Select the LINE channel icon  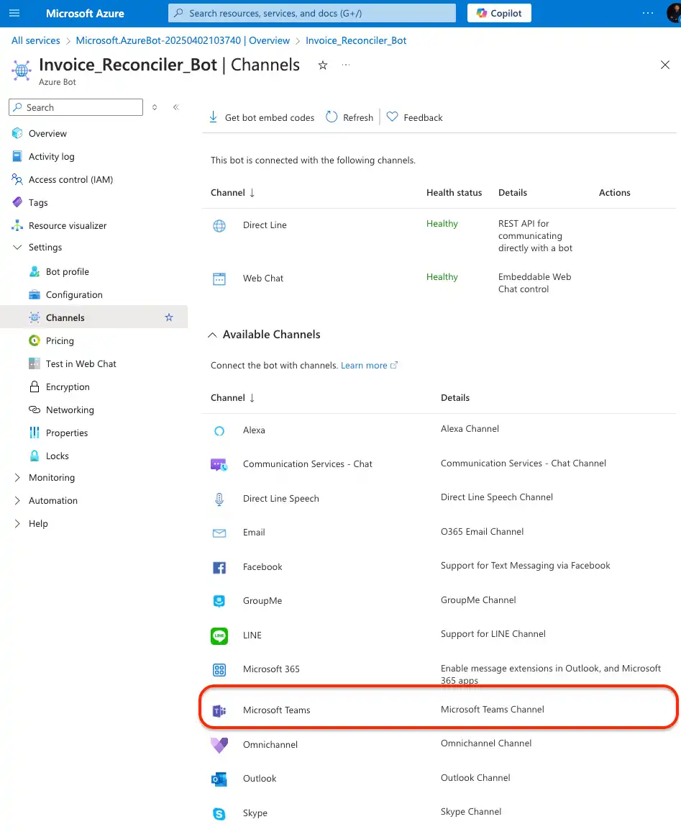(219, 636)
